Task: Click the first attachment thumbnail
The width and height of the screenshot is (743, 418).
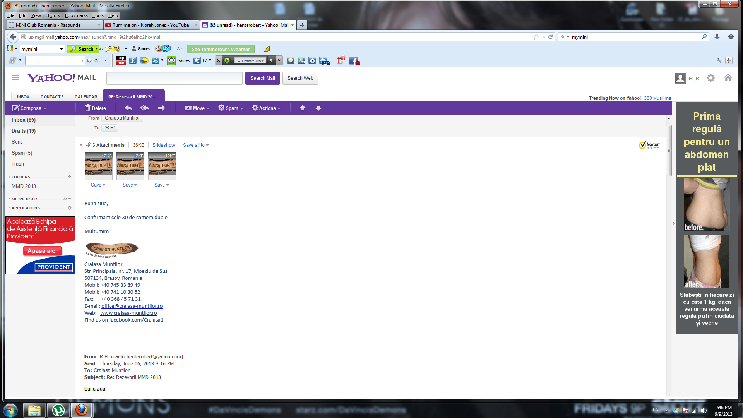Action: [x=99, y=166]
